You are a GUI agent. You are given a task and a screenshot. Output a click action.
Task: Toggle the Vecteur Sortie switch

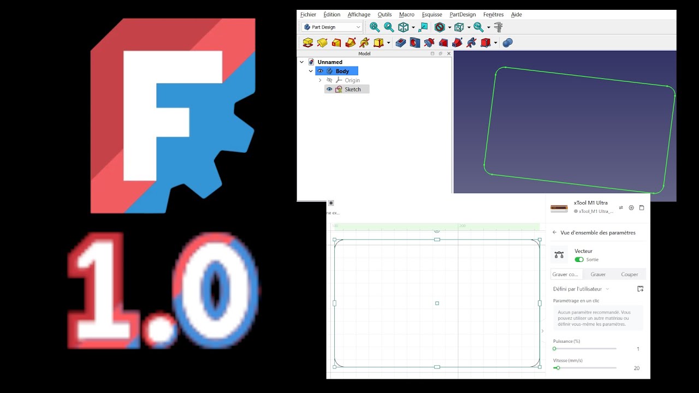pos(579,260)
